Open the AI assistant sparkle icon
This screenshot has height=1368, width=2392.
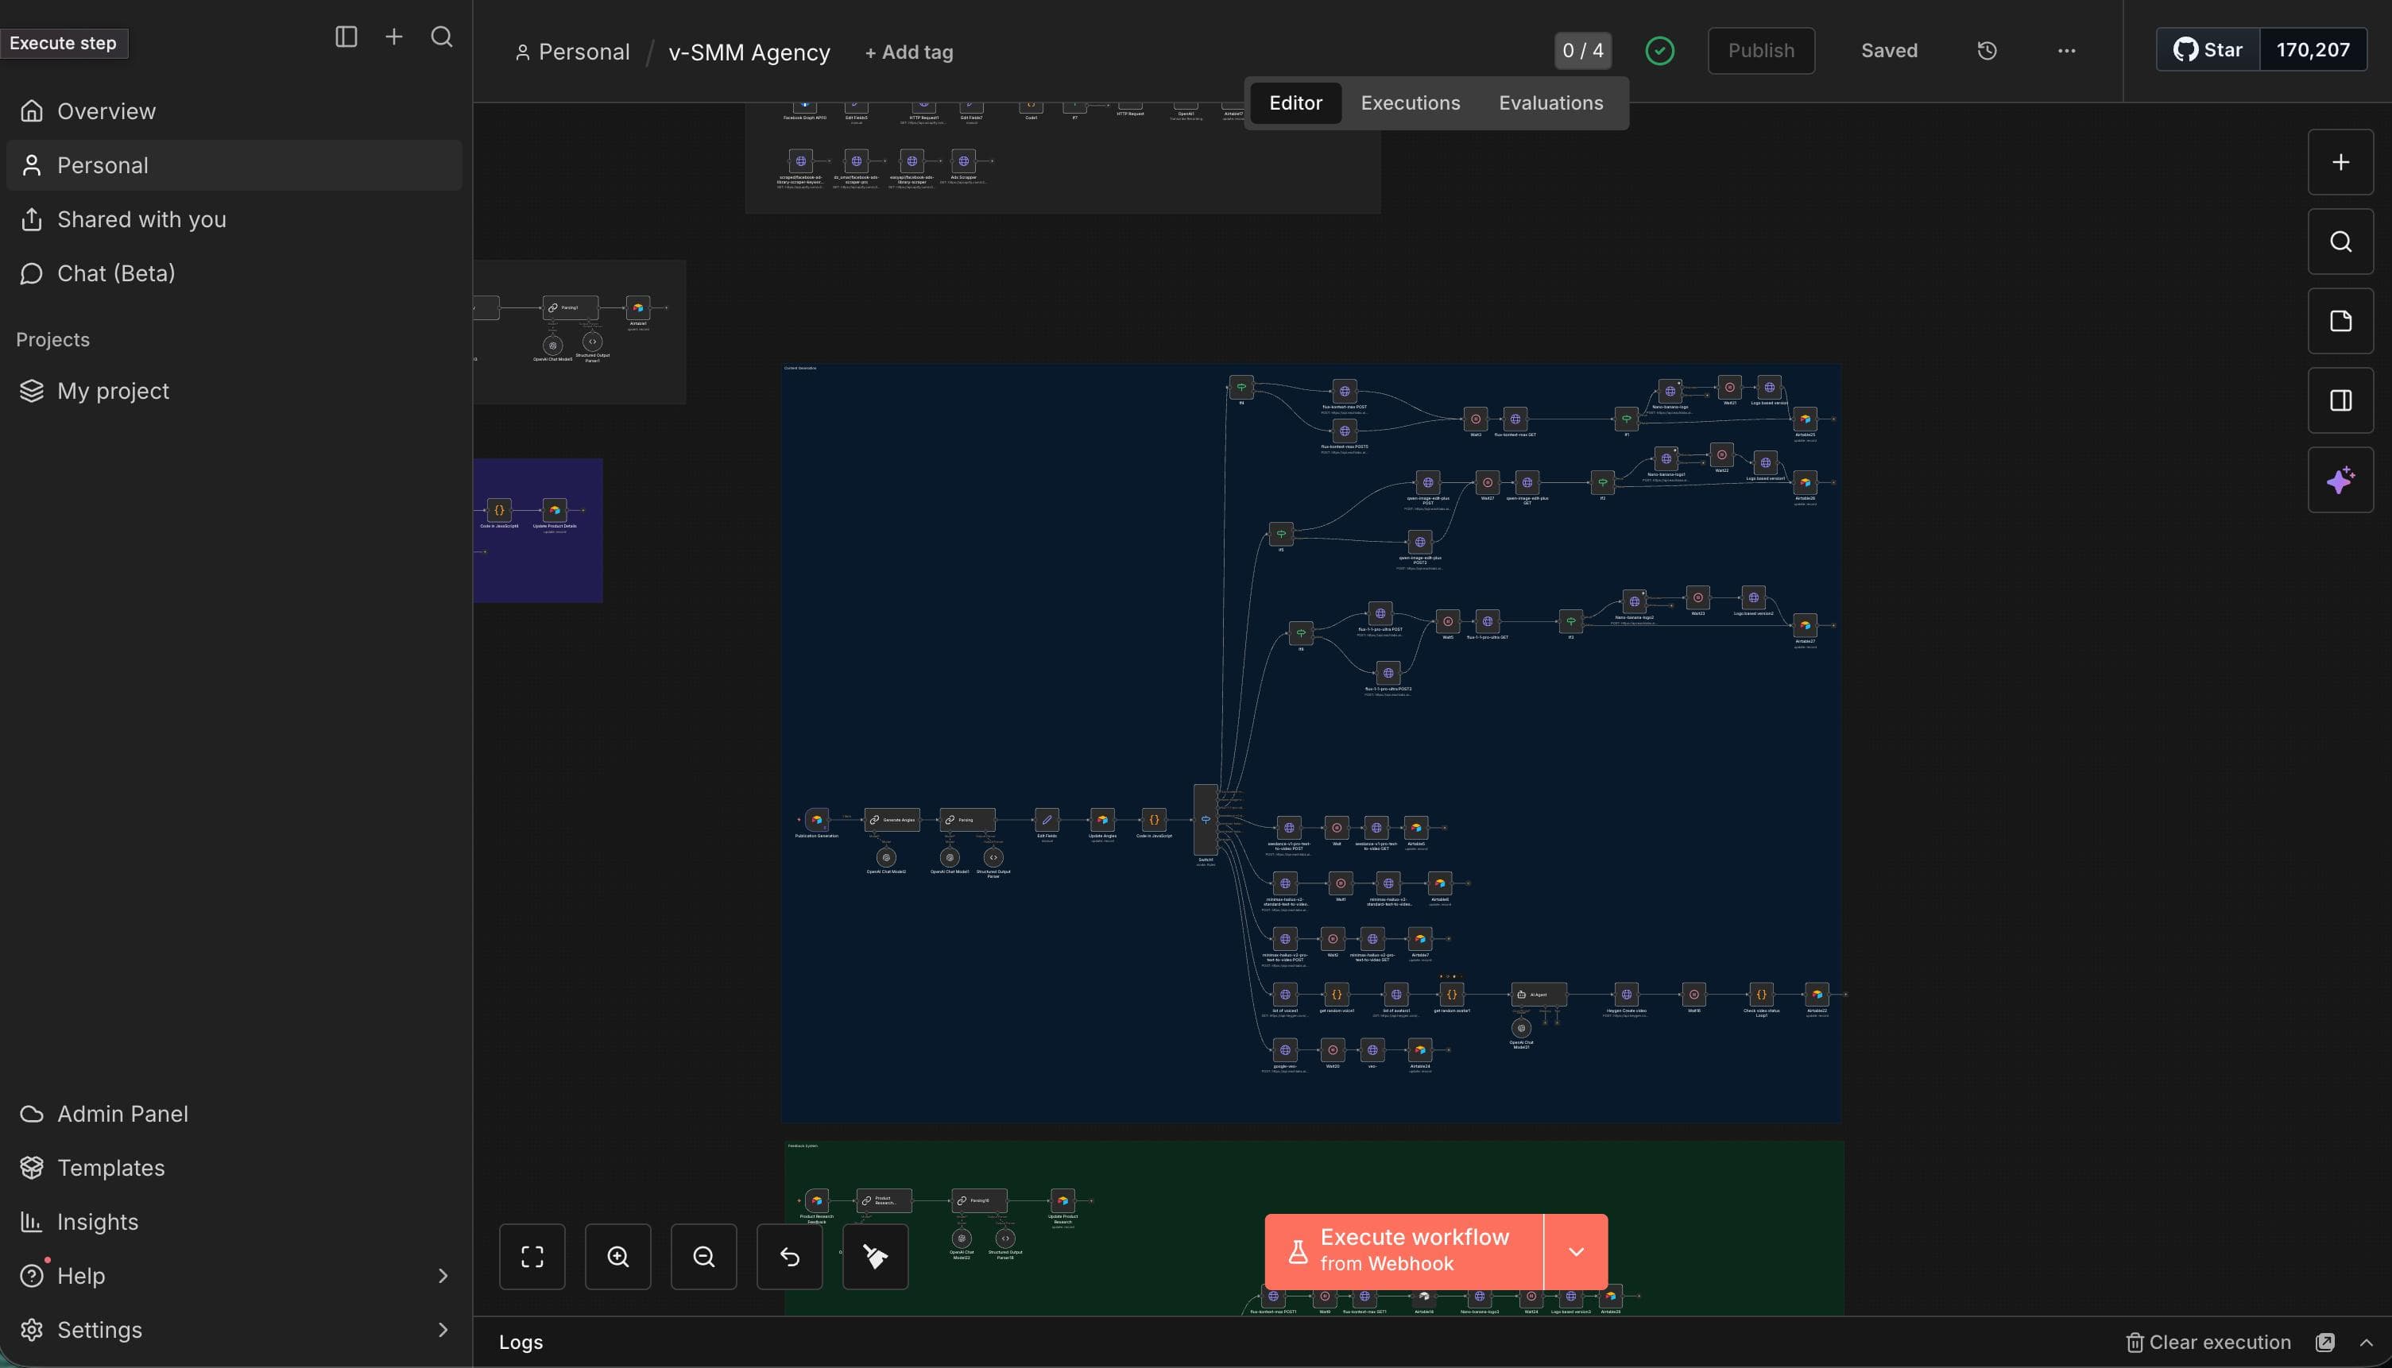(2340, 480)
